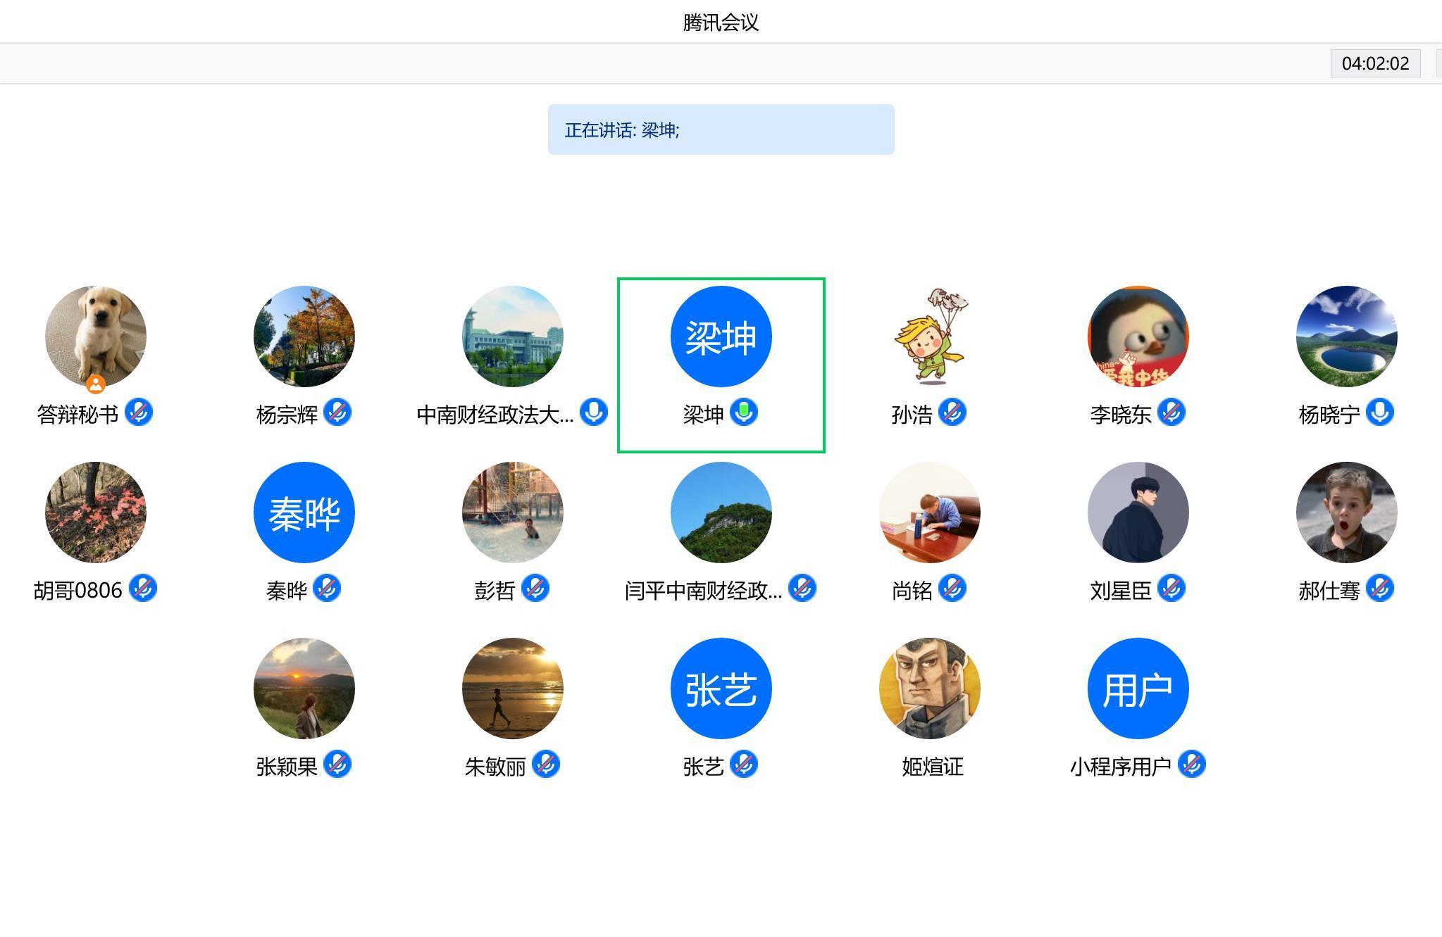Image resolution: width=1442 pixels, height=937 pixels.
Task: Click 小程序用户's muted microphone icon
Action: pyautogui.click(x=1192, y=765)
